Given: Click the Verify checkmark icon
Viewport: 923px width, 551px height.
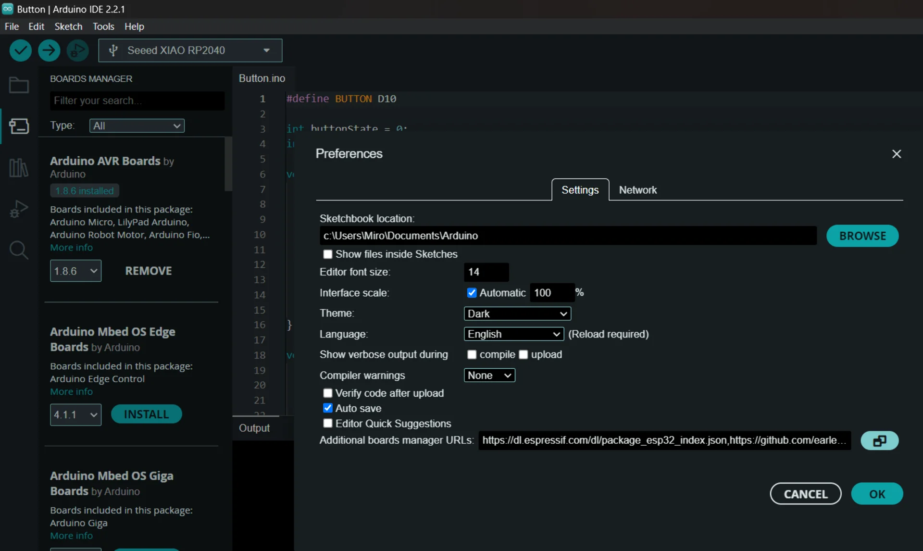Looking at the screenshot, I should coord(20,50).
